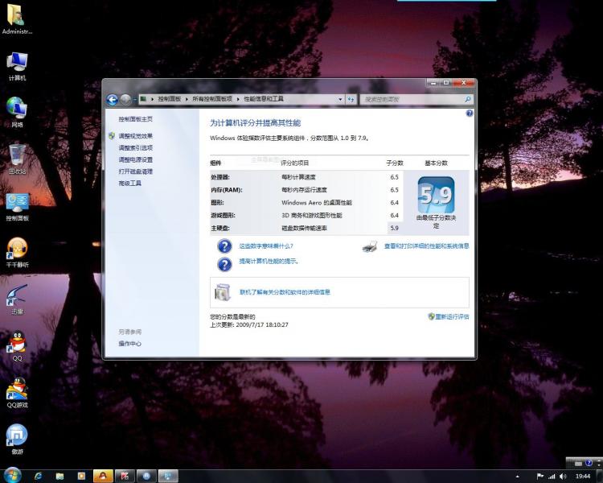Click the refresh button beside the address bar
The width and height of the screenshot is (603, 483).
point(351,99)
